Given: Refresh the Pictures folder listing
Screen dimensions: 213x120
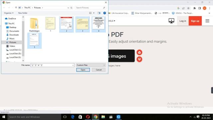Looking at the screenshot, I should coord(72,8).
